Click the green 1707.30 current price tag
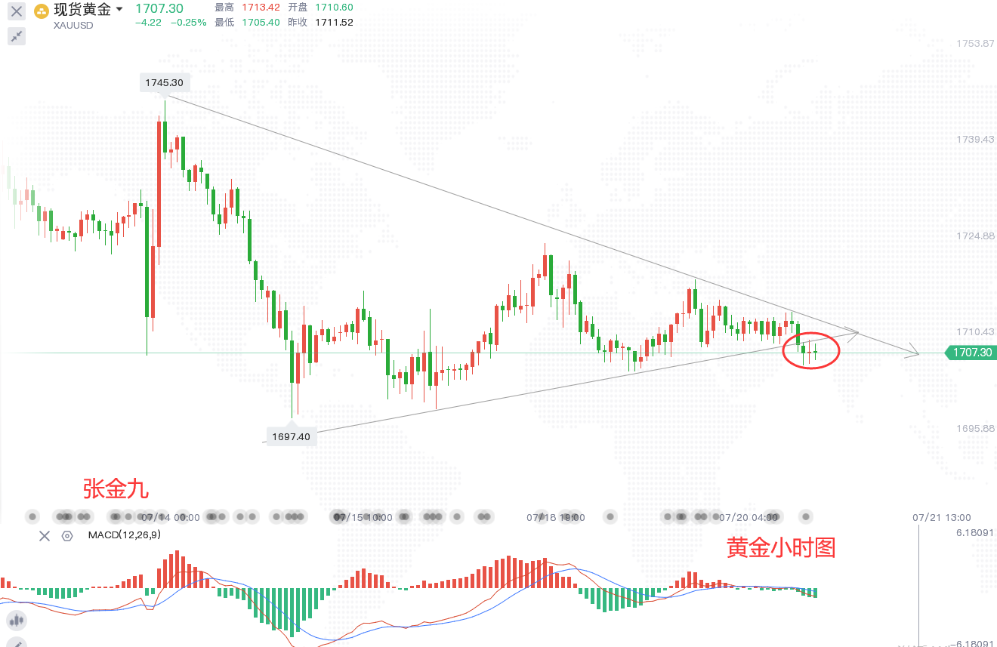This screenshot has width=997, height=647. click(971, 353)
